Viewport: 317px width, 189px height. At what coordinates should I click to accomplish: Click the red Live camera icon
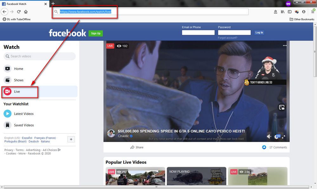tap(8, 91)
